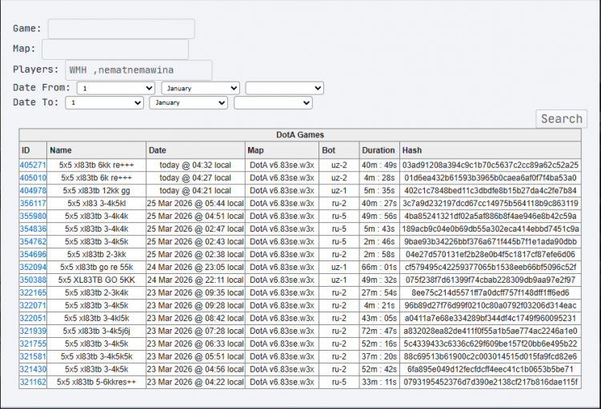
Task: Click map cell in game 405271 row
Action: (282, 165)
